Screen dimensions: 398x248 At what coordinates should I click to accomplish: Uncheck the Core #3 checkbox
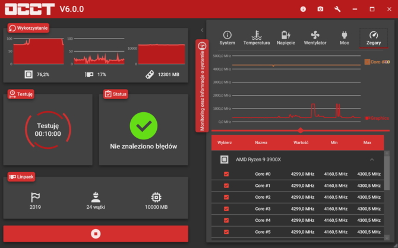pyautogui.click(x=226, y=209)
